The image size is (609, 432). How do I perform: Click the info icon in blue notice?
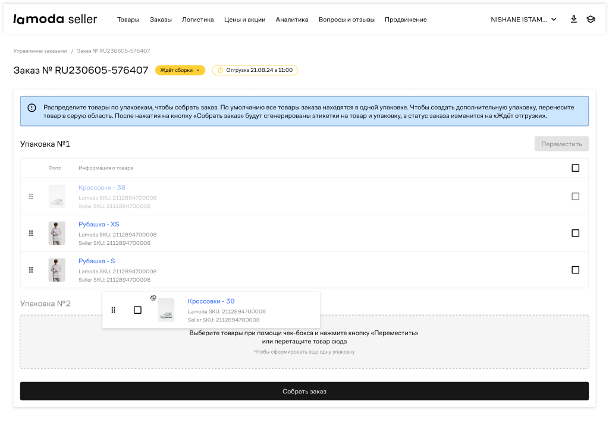[32, 107]
